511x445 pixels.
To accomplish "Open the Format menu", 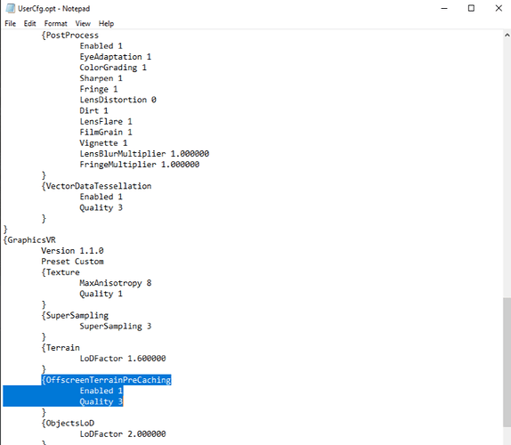I will (55, 23).
